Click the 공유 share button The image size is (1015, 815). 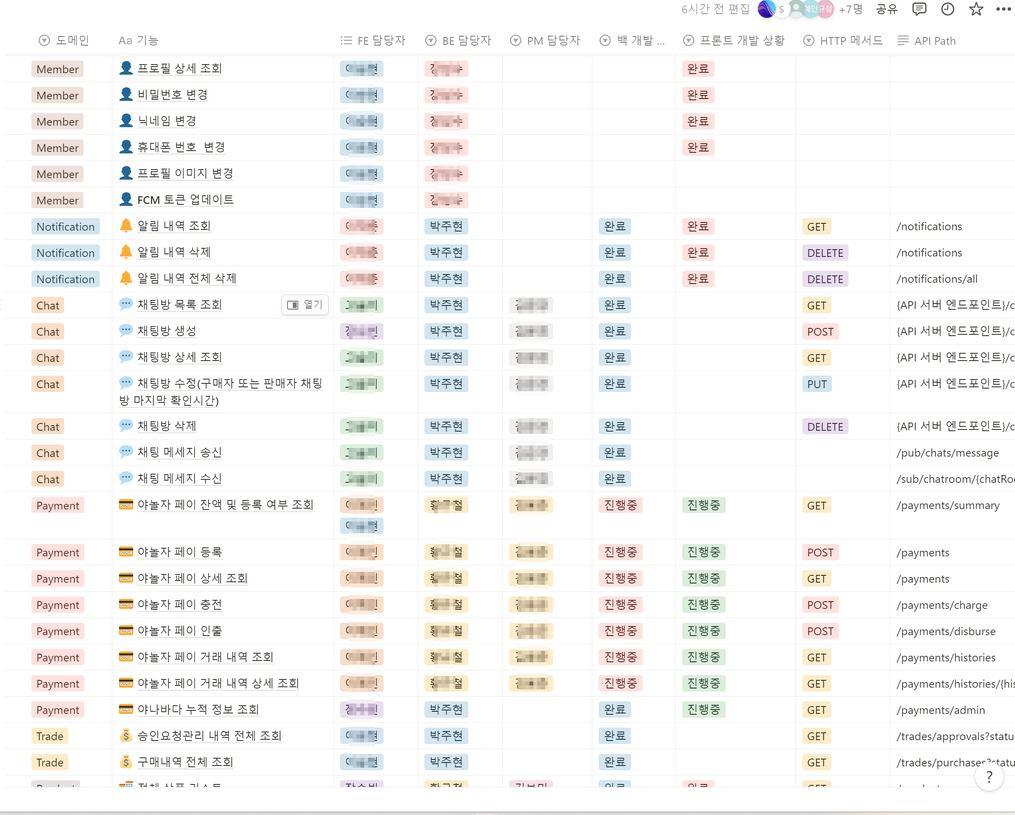886,9
